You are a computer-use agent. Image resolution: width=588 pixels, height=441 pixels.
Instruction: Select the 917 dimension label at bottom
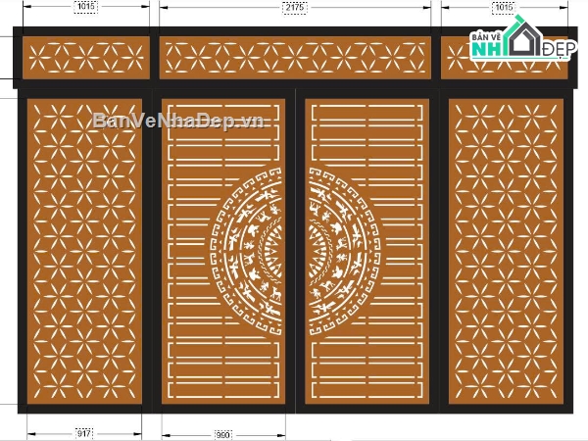point(84,432)
